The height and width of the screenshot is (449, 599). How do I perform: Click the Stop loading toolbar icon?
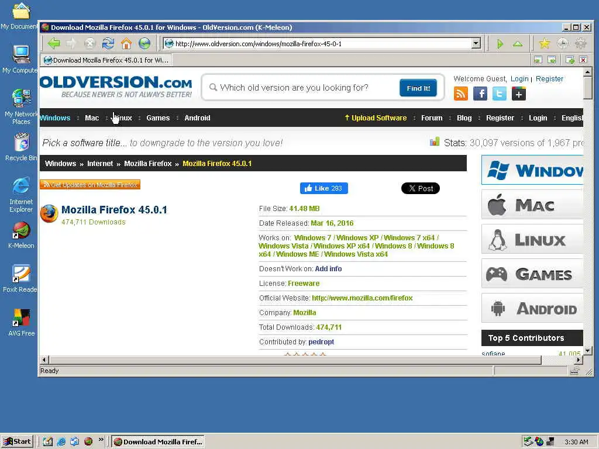89,43
